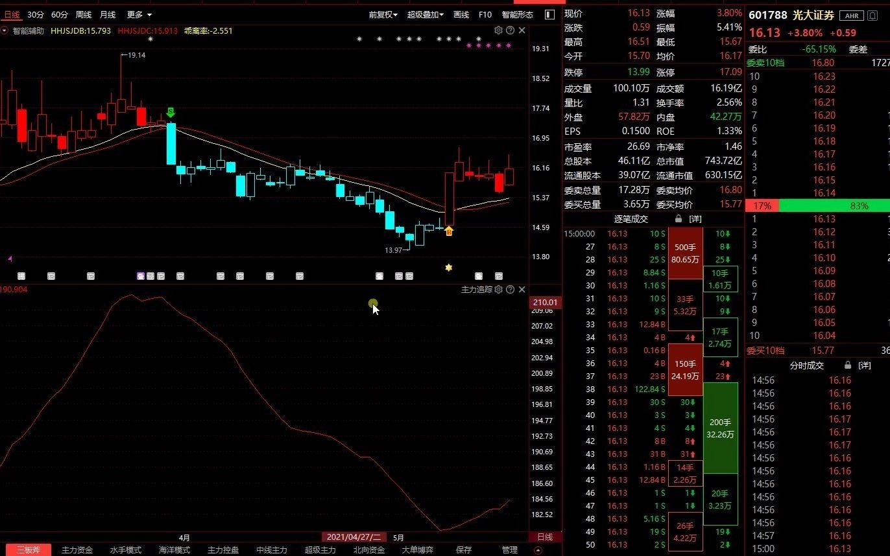This screenshot has height=556, width=890.
Task: Click the 500手 80.65万 red trade block
Action: (x=685, y=253)
